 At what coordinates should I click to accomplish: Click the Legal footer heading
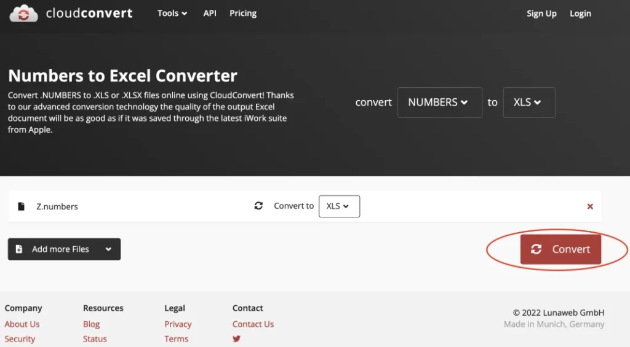point(174,308)
